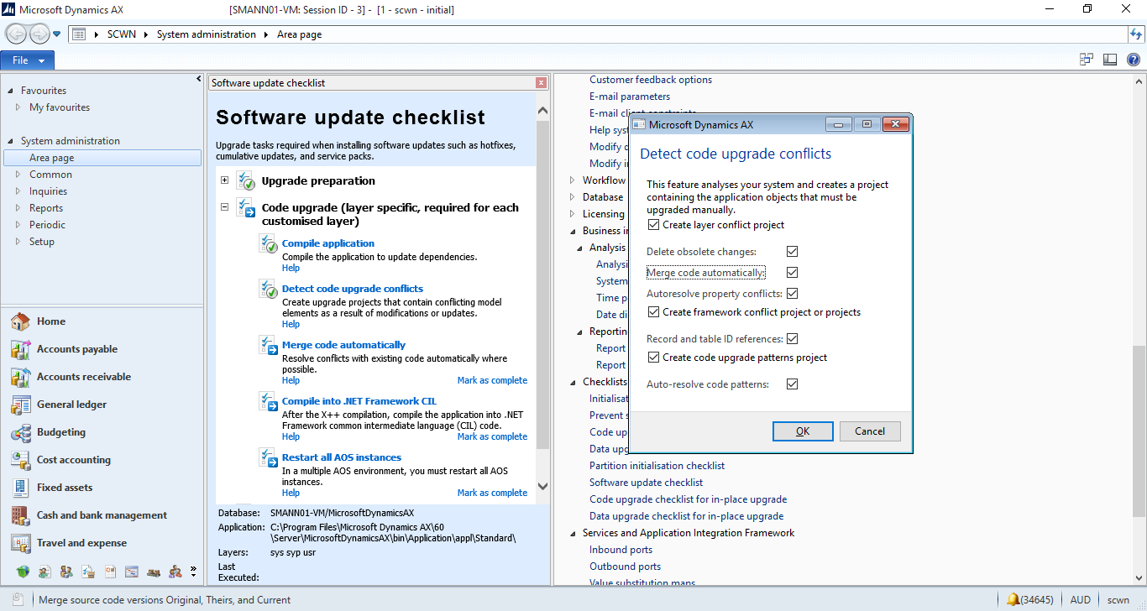
Task: Open Compile into .NET Framework CIL link
Action: point(359,400)
